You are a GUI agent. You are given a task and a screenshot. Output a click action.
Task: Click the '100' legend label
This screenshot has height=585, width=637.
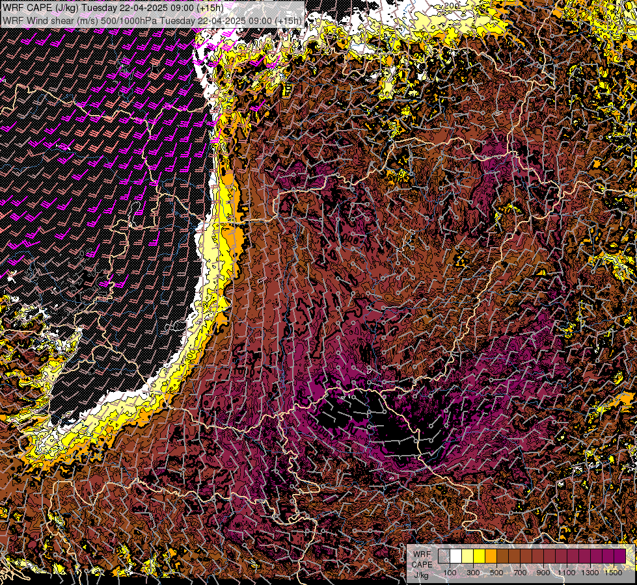coord(450,573)
